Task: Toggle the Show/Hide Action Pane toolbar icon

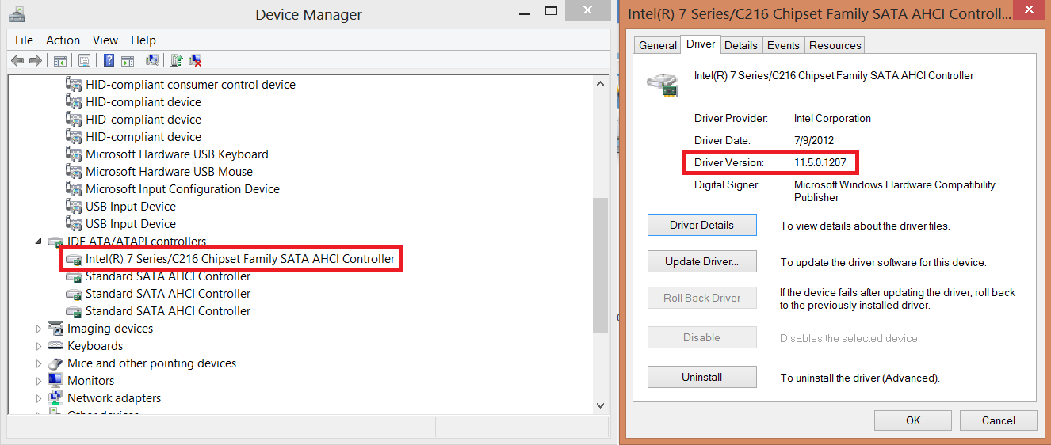Action: click(x=126, y=60)
